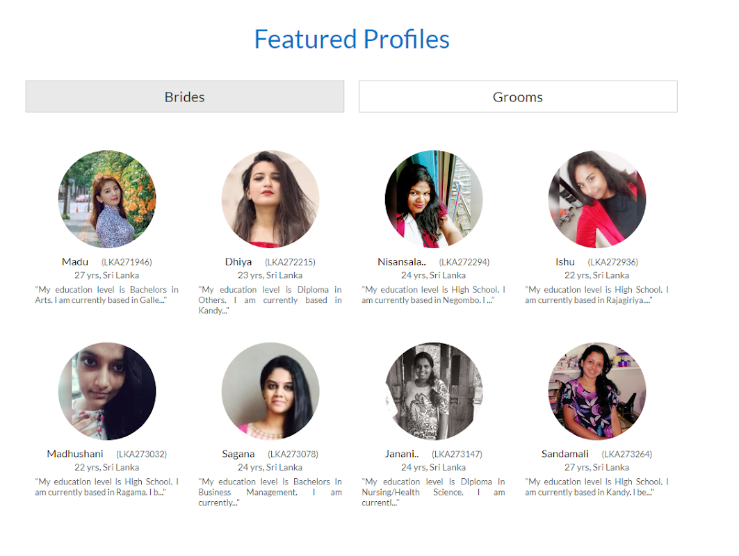Click the name Madu
This screenshot has height=556, width=739.
(x=75, y=262)
